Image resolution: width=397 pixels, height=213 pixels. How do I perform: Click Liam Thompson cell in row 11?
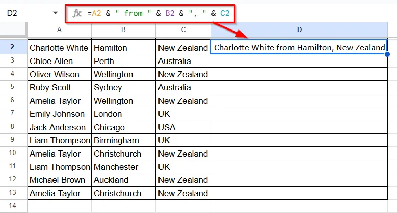click(x=59, y=167)
